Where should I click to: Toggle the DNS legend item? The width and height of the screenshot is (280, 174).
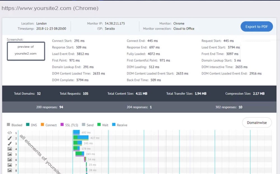pyautogui.click(x=32, y=125)
